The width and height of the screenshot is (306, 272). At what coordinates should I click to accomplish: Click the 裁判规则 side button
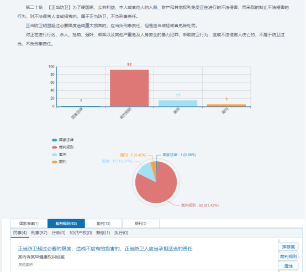coord(288,256)
